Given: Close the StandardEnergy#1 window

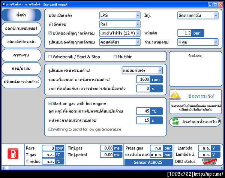Looking at the screenshot, I should 220,4.
